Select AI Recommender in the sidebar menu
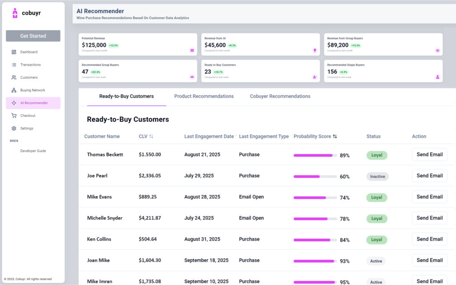The width and height of the screenshot is (456, 285). tap(33, 103)
